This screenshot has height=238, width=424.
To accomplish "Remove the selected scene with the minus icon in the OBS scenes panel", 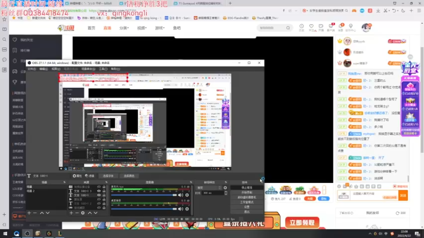I will click(x=35, y=213).
